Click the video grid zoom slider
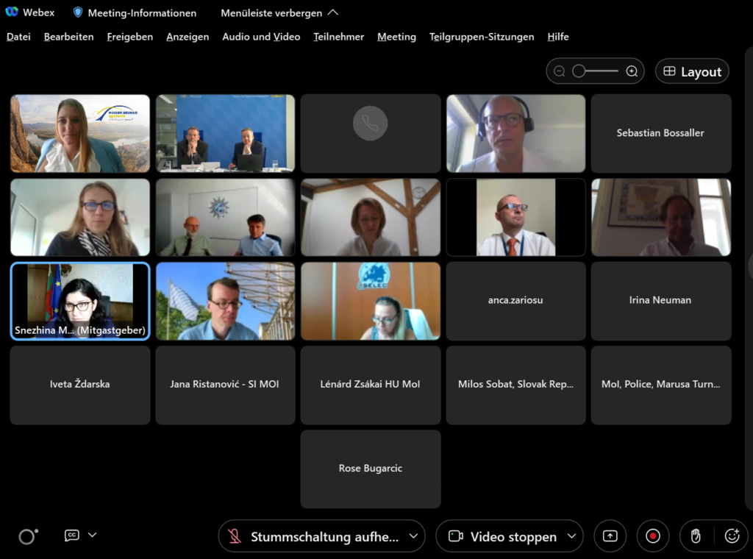753x559 pixels. pyautogui.click(x=596, y=71)
